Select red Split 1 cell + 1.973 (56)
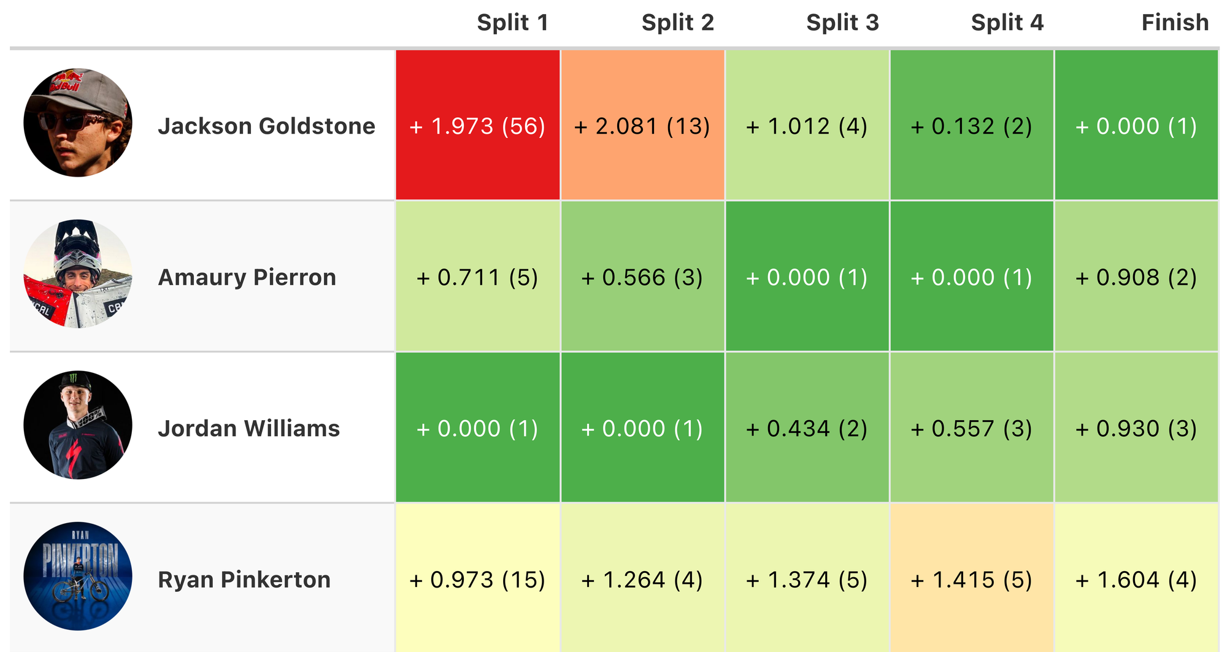Image resolution: width=1227 pixels, height=652 pixels. coord(477,126)
